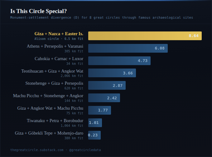Click the Machu Picchu + Stonehenge + Angkor bar
The height and width of the screenshot is (157, 212).
click(104, 98)
